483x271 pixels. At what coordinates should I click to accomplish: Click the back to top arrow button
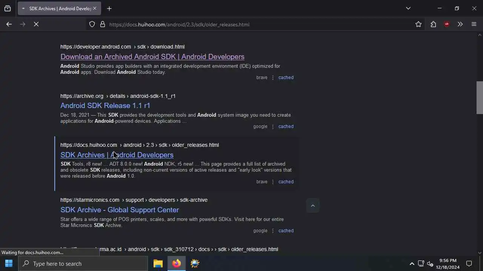pos(312,206)
